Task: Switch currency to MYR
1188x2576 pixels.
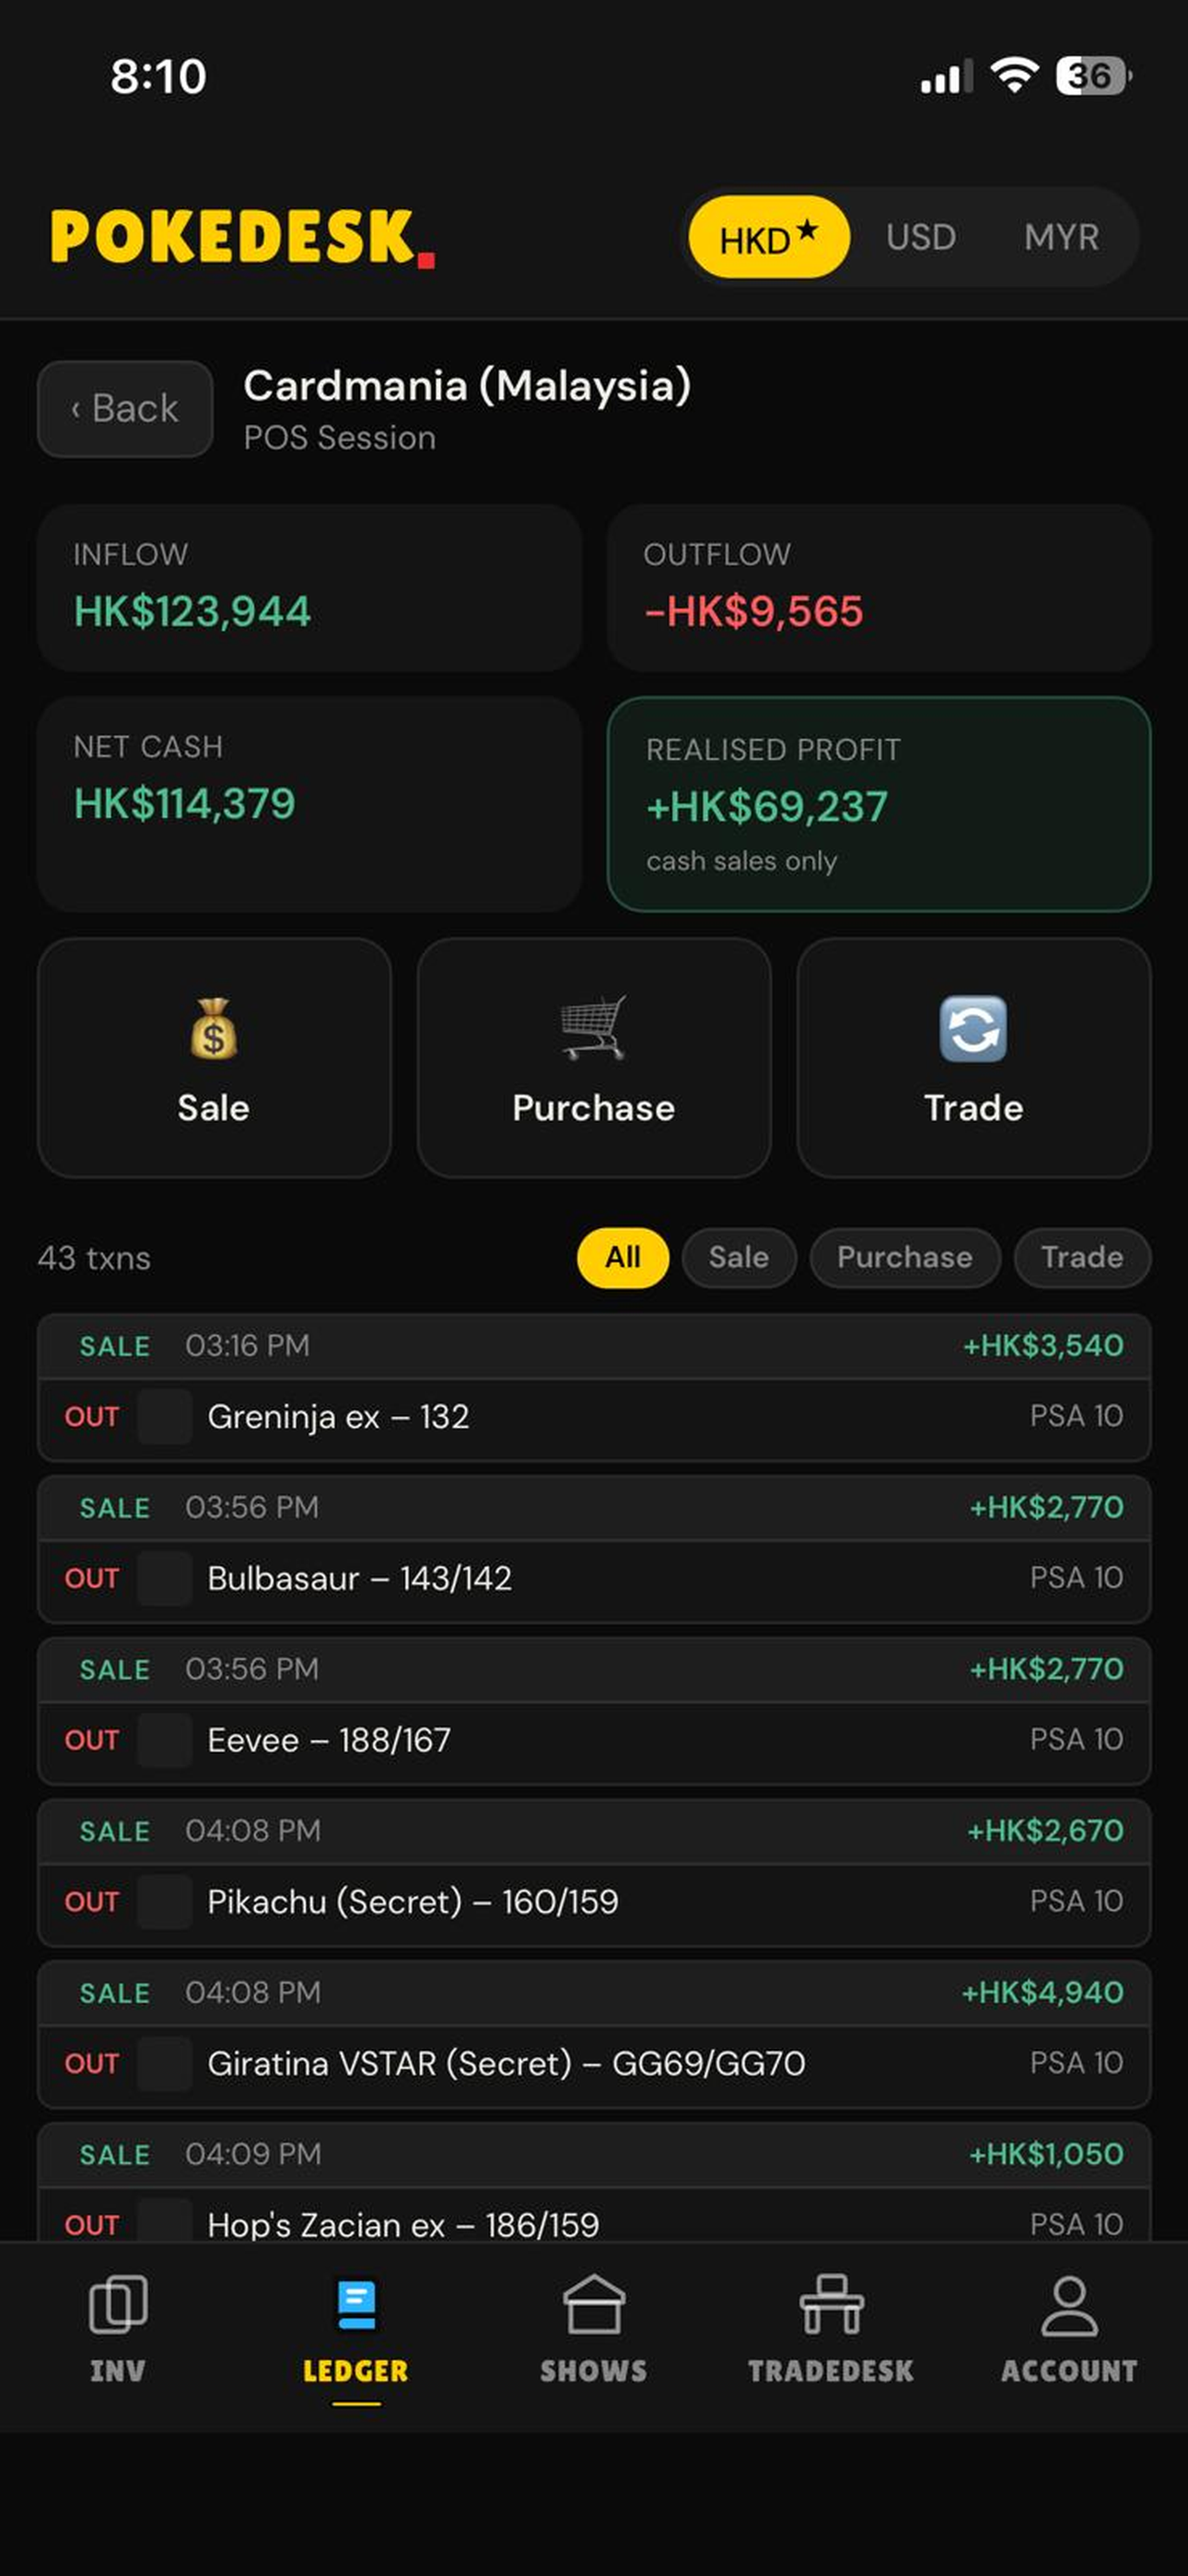Action: [1061, 237]
